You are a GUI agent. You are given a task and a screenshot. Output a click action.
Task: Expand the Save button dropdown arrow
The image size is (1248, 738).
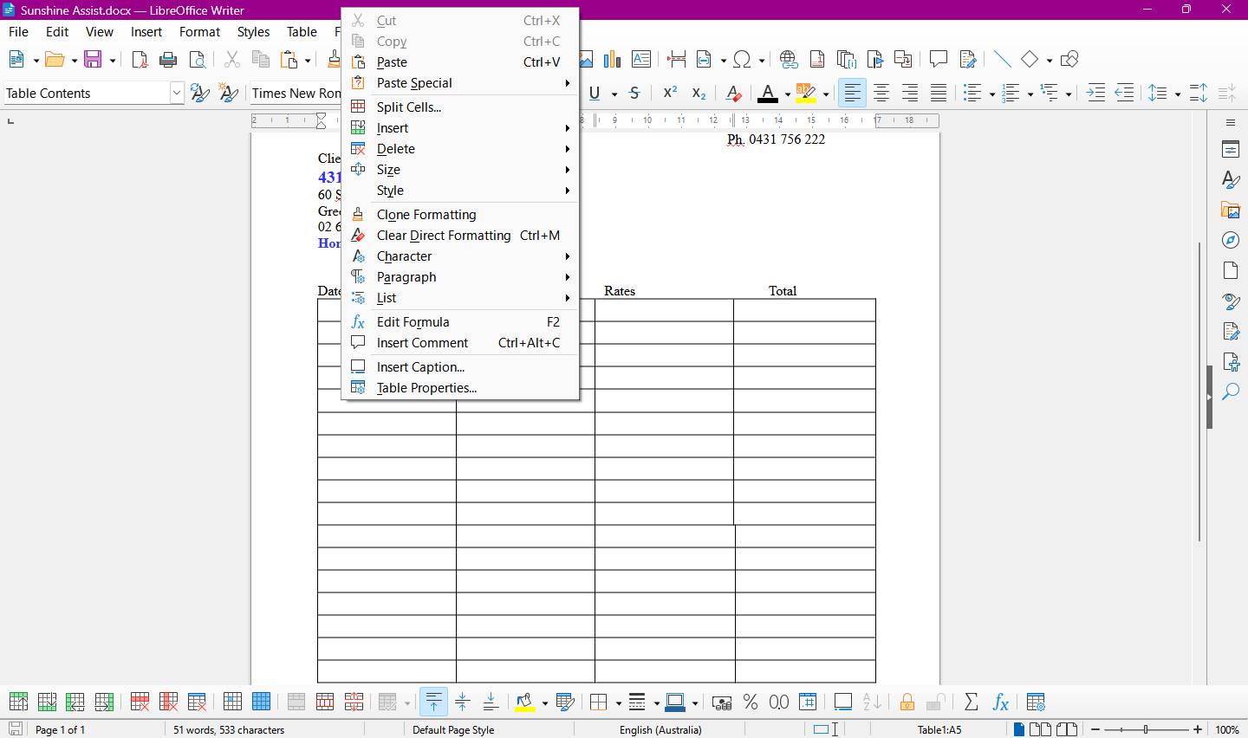point(112,60)
